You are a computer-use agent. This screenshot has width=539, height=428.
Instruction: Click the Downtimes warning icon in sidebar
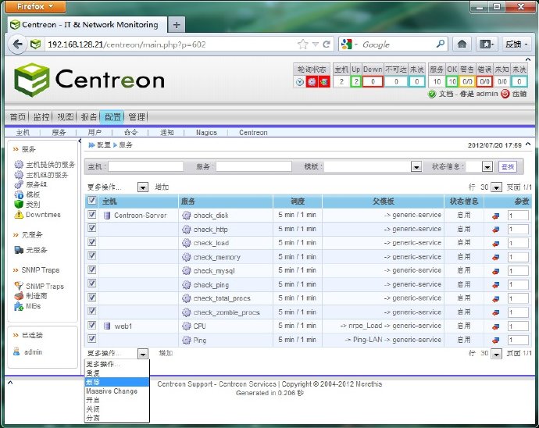[x=19, y=215]
